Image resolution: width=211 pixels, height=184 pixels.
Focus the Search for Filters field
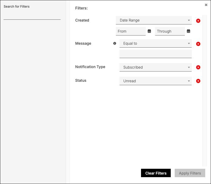[x=32, y=16]
